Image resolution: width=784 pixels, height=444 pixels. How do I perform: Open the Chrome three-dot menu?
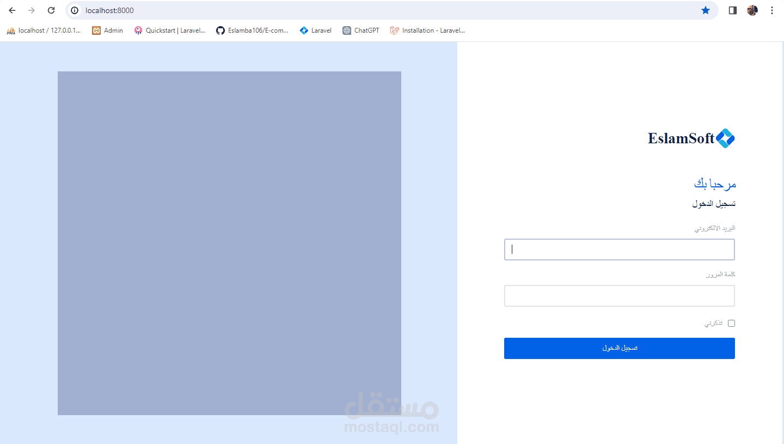[x=772, y=10]
